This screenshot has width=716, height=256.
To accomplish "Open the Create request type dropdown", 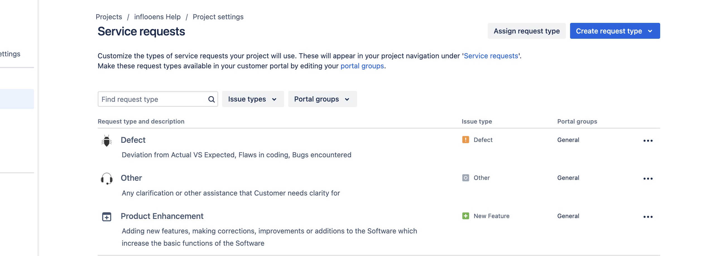I will 615,31.
